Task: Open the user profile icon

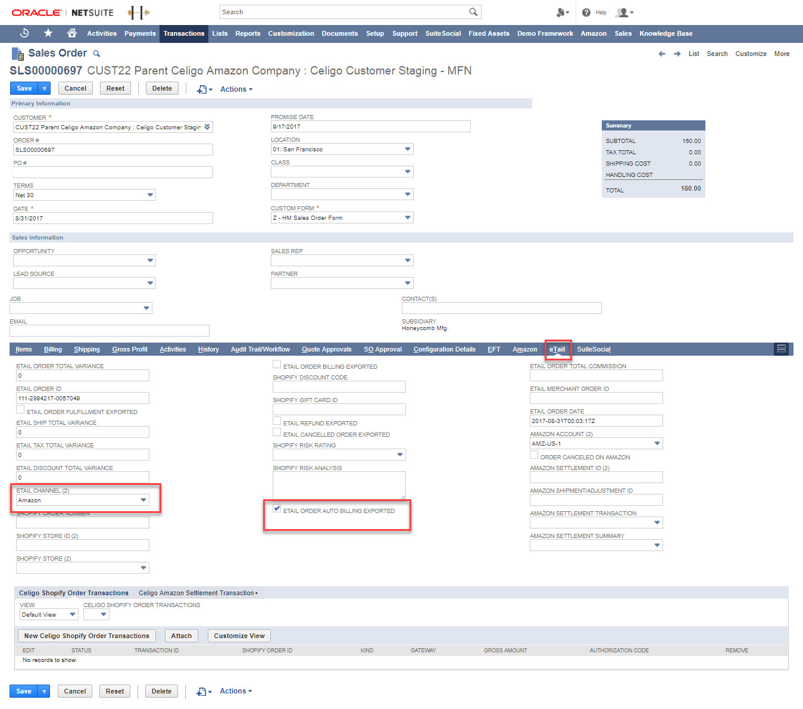Action: [624, 12]
